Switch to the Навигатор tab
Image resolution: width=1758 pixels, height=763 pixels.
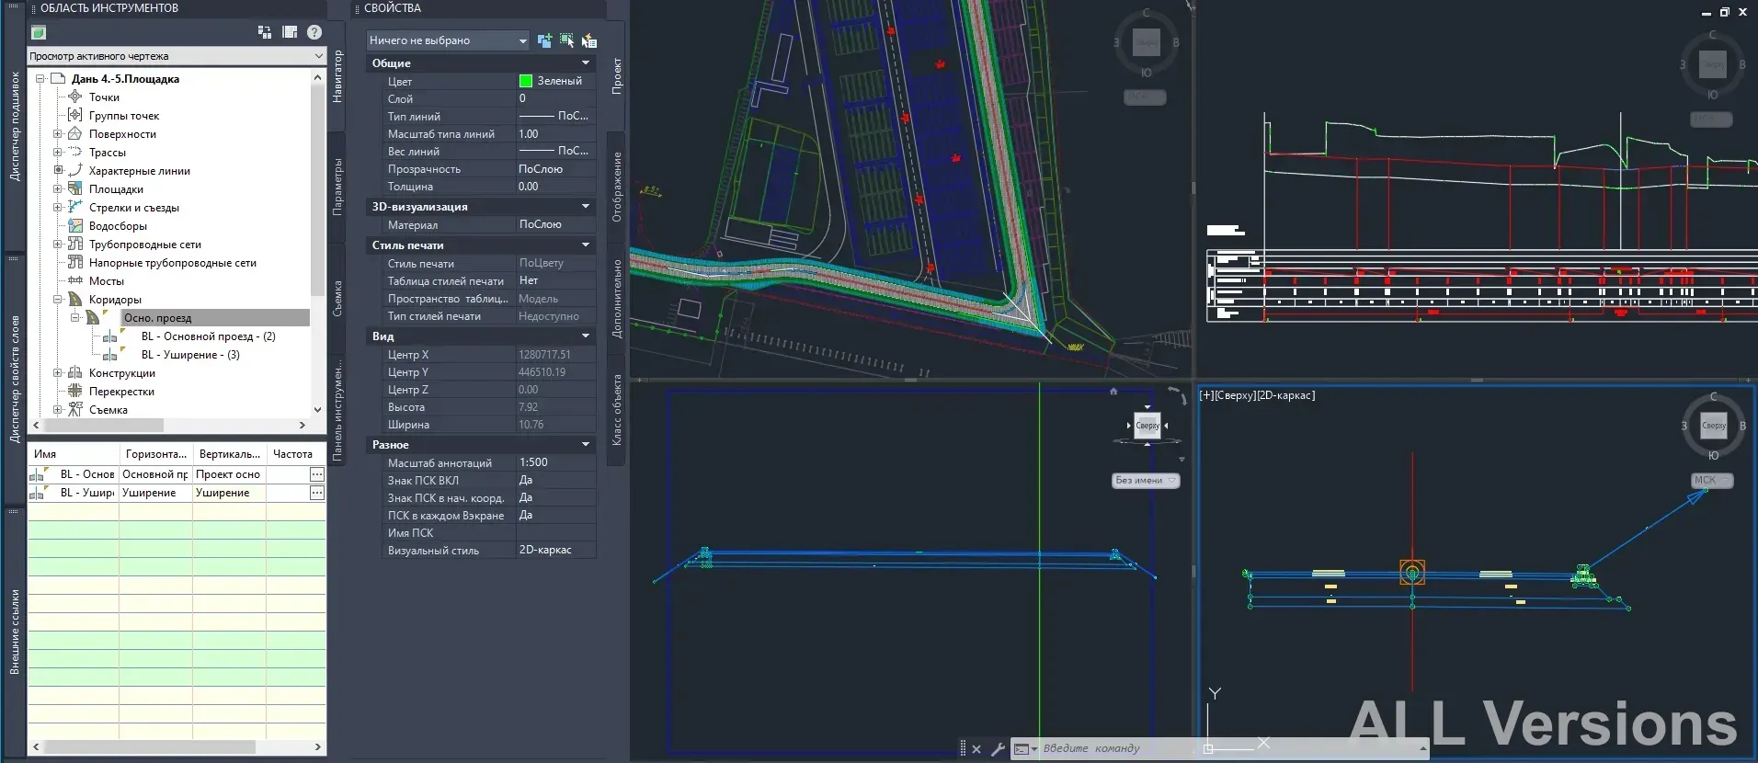(337, 76)
